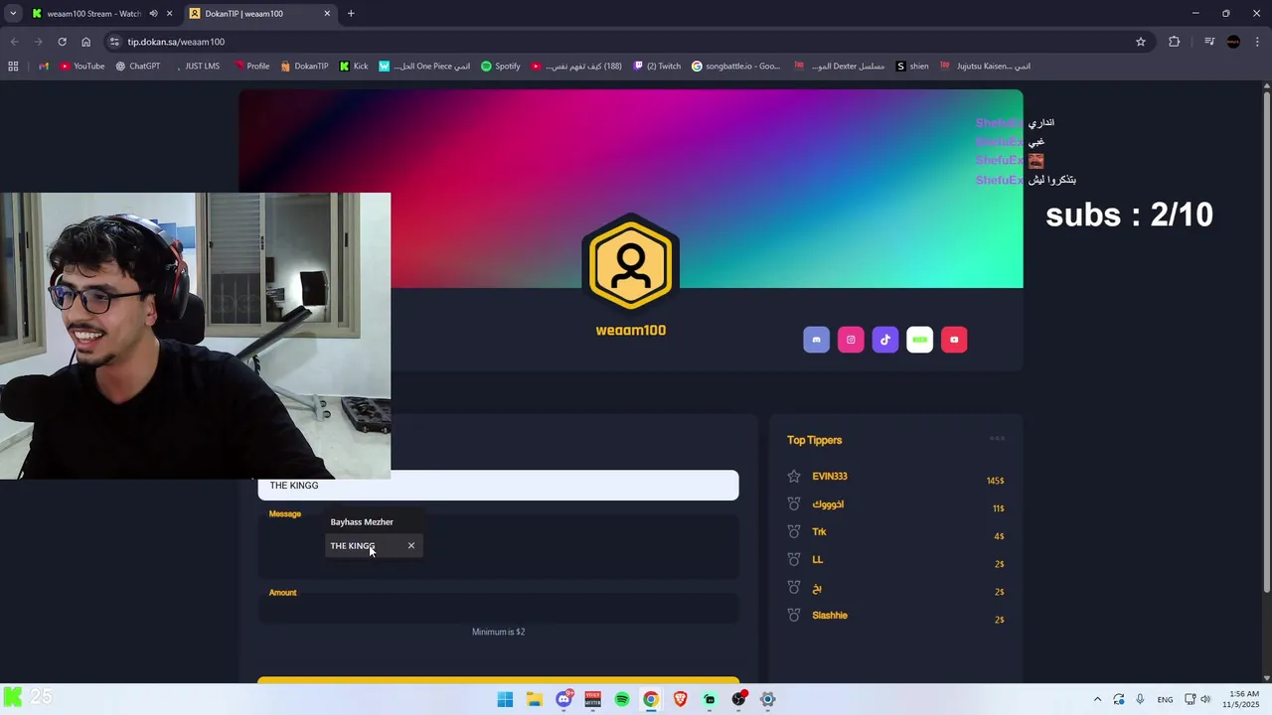The image size is (1272, 715).
Task: Open the Instagram social icon on profile
Action: (x=851, y=340)
